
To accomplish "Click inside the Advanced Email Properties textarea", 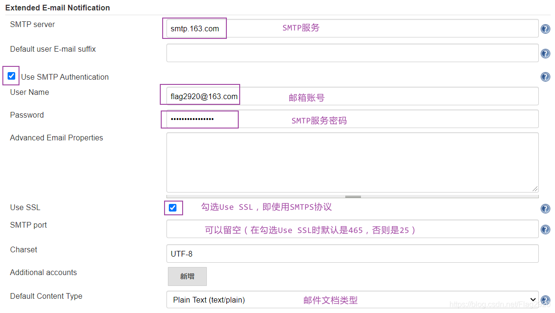I will [352, 162].
